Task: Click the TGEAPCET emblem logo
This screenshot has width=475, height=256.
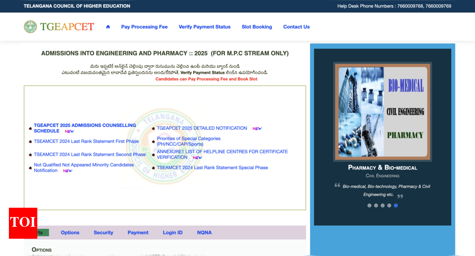Action: (31, 27)
